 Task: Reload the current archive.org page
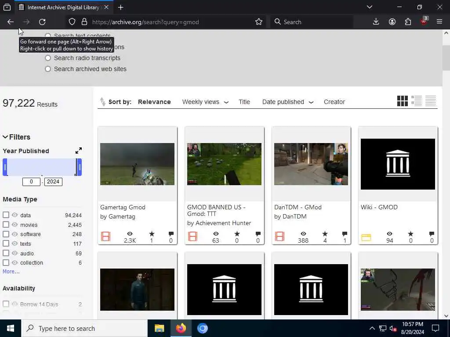coord(42,22)
